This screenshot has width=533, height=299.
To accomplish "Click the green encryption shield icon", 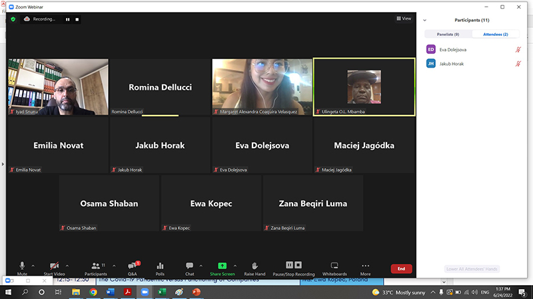I will point(13,19).
